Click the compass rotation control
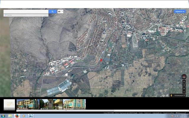Screen dimensions: 189x118 pos(184,76)
